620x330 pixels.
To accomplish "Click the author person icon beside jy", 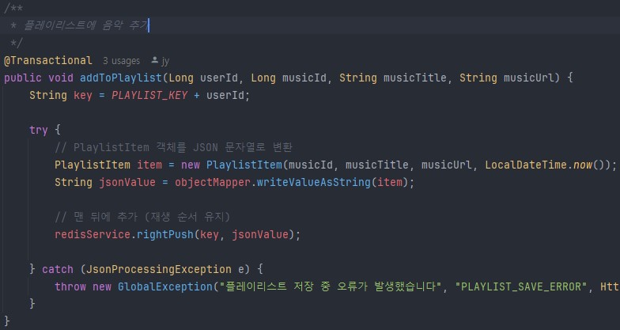I will tap(154, 60).
